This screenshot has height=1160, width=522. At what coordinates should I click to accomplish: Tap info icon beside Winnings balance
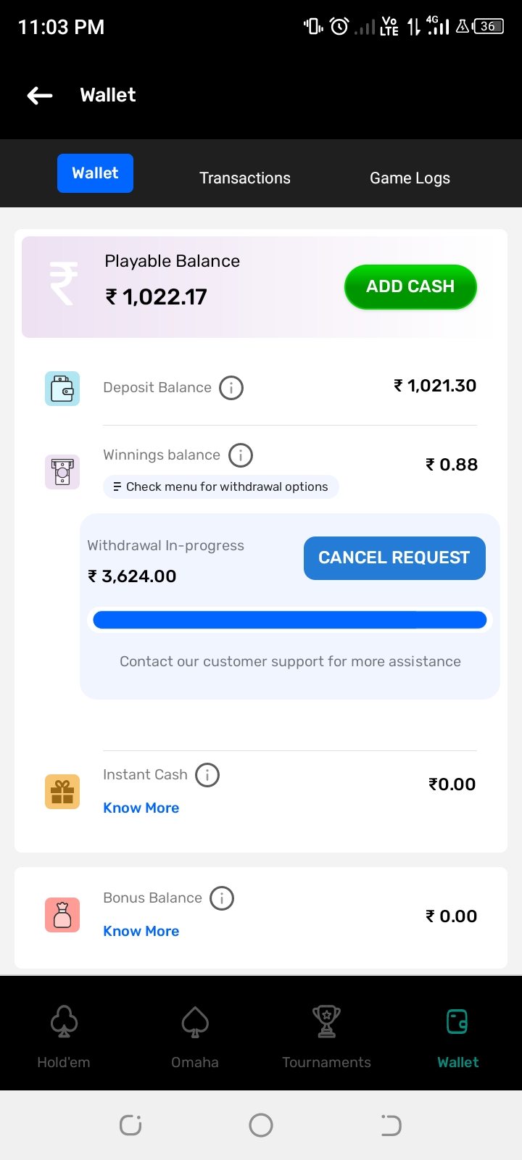pos(241,455)
